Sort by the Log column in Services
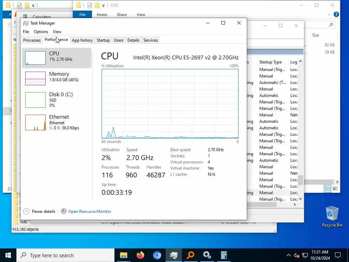 (293, 62)
